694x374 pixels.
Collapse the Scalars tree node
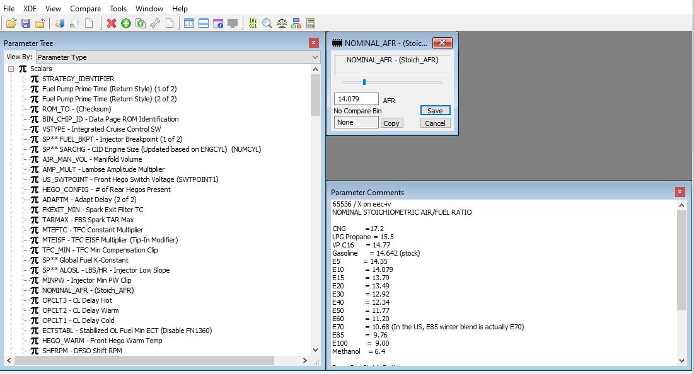[x=11, y=69]
